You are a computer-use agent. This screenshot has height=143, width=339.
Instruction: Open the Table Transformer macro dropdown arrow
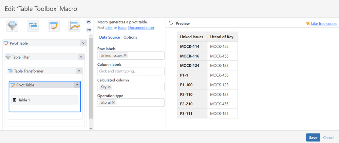coord(79,71)
